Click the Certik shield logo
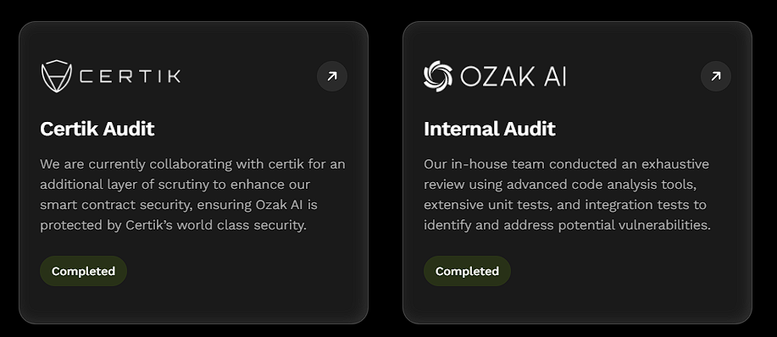Viewport: 777px width, 337px height. 56,76
